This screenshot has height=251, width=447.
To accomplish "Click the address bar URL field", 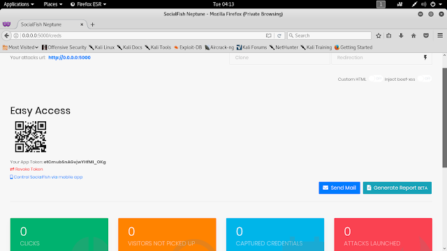I will click(142, 36).
